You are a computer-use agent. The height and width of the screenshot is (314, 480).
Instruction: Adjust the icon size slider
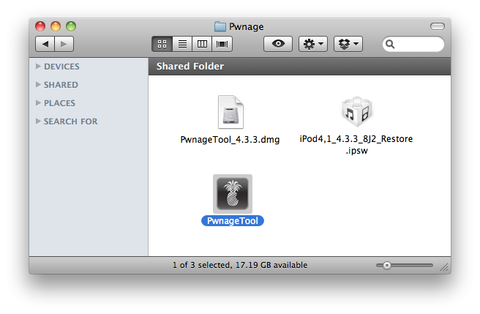[387, 265]
